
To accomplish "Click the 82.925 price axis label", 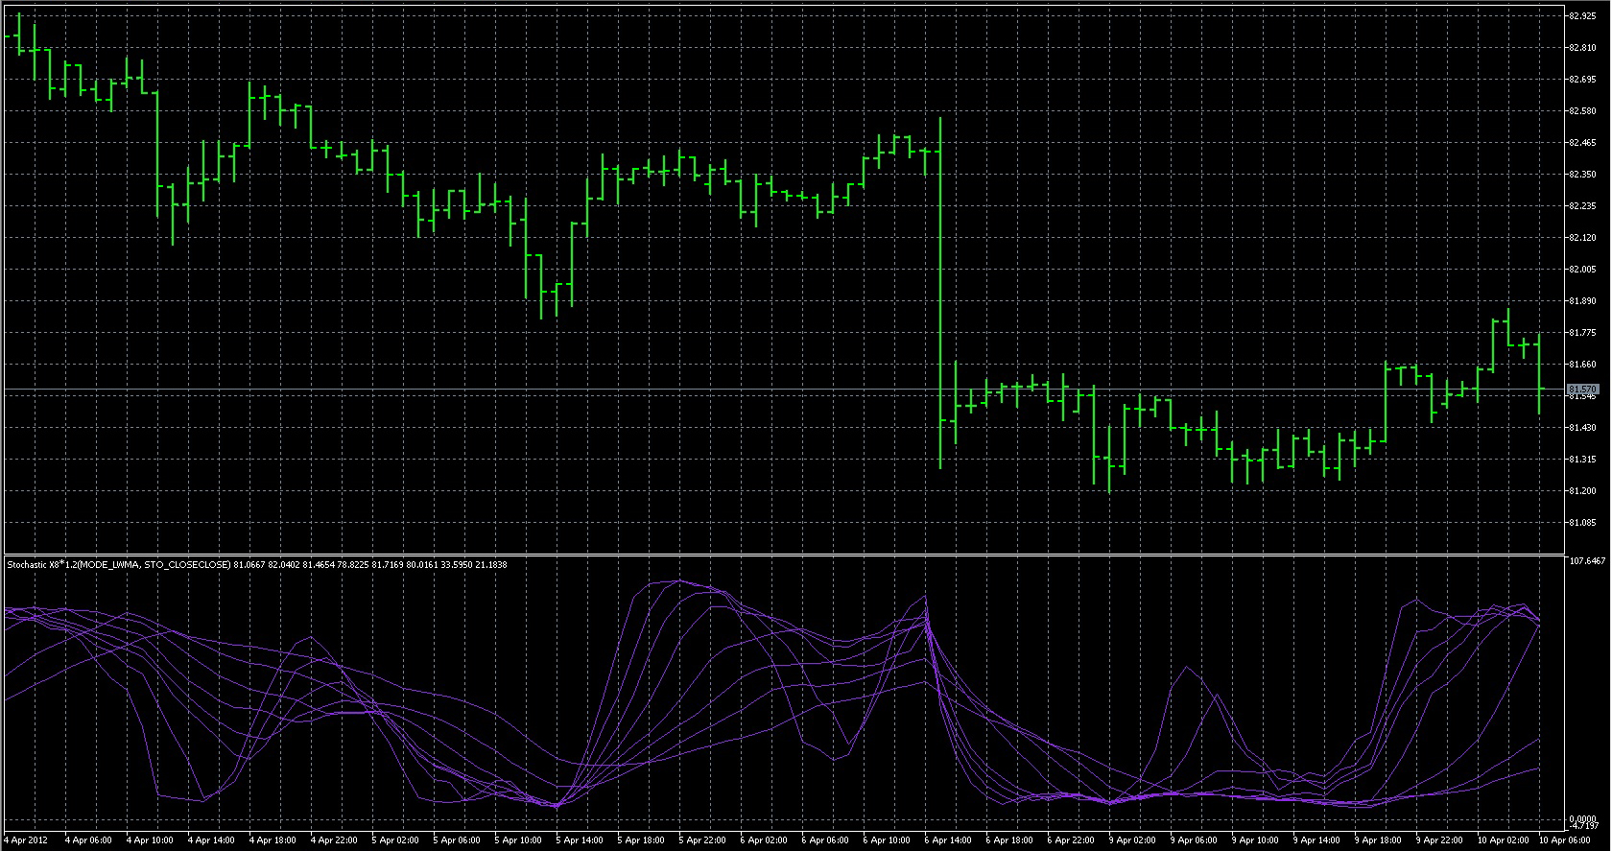I will (x=1582, y=16).
